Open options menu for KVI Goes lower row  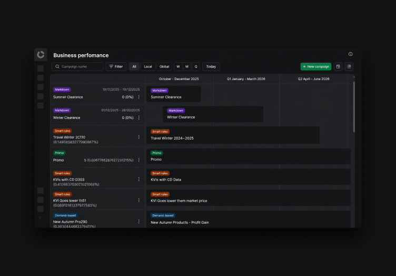138,200
